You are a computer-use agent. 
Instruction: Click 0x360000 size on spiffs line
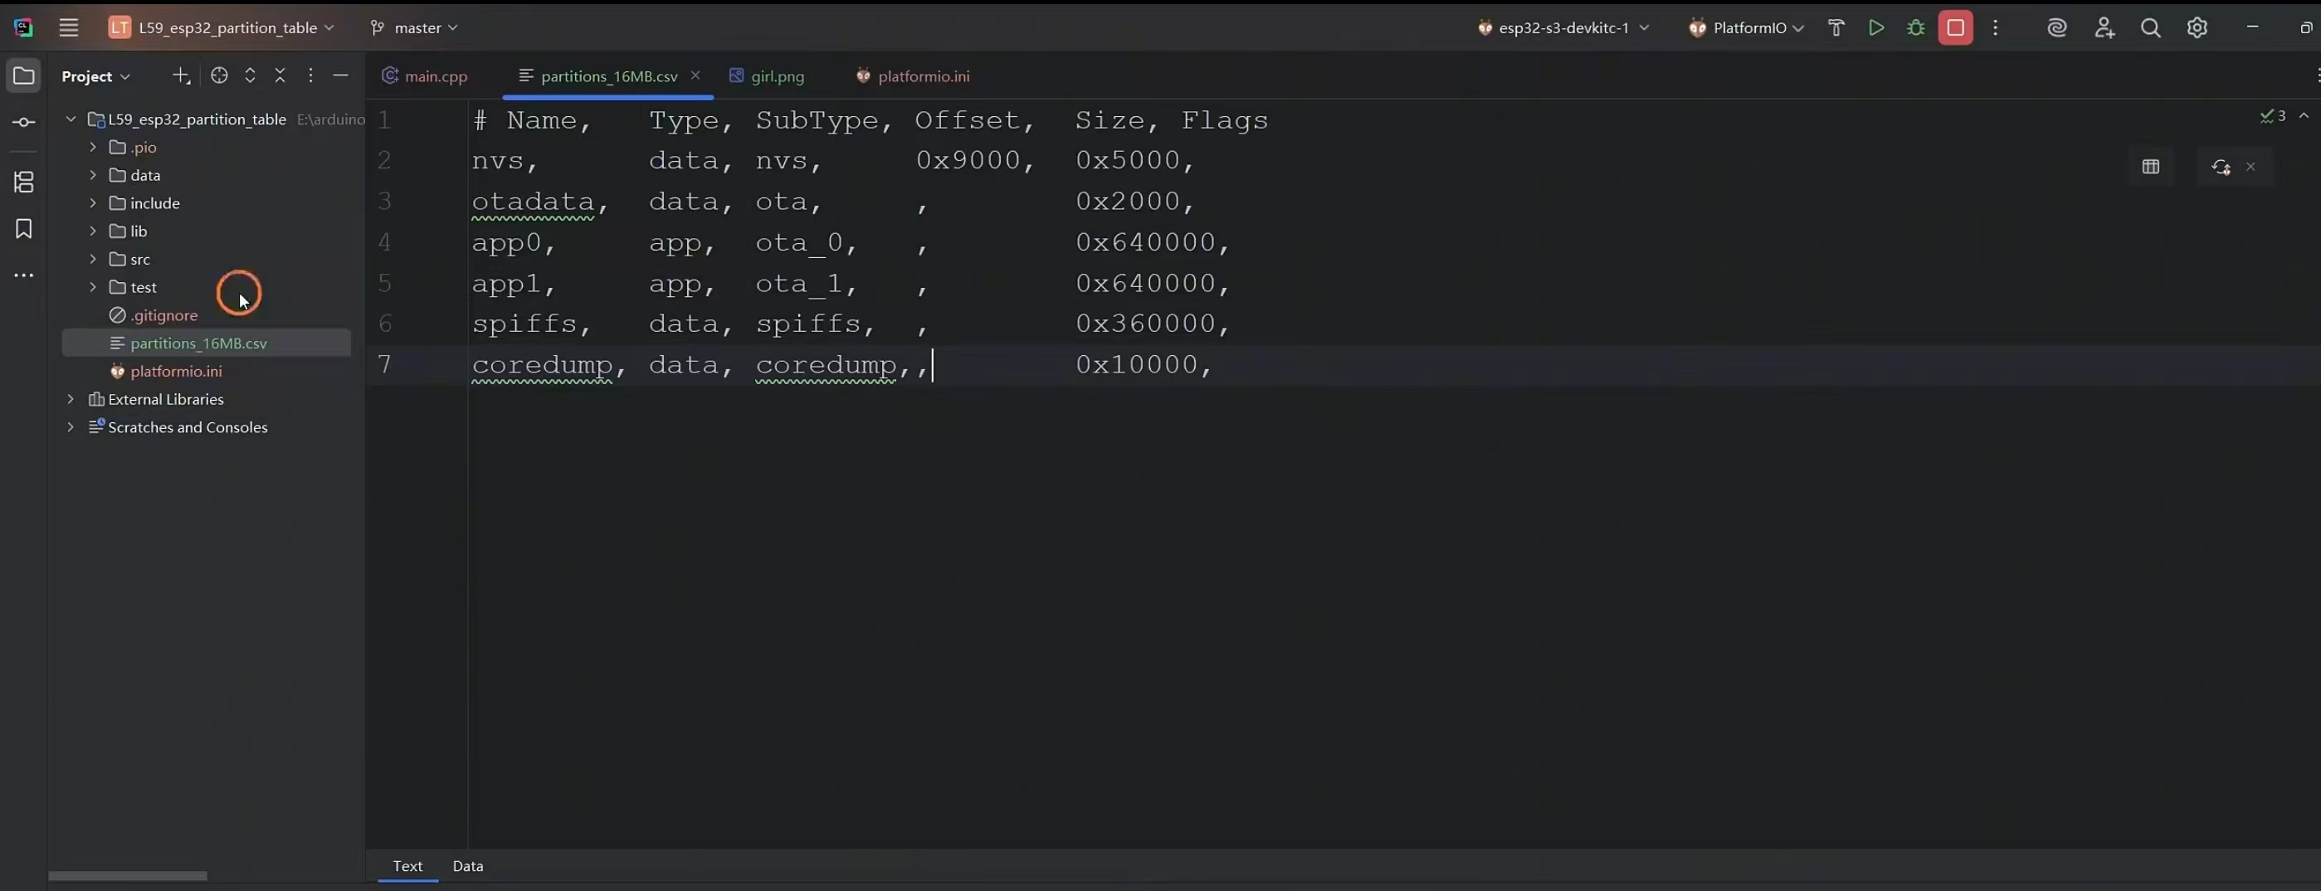pos(1146,324)
